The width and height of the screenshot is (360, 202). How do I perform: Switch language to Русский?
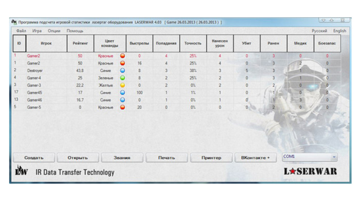(319, 31)
